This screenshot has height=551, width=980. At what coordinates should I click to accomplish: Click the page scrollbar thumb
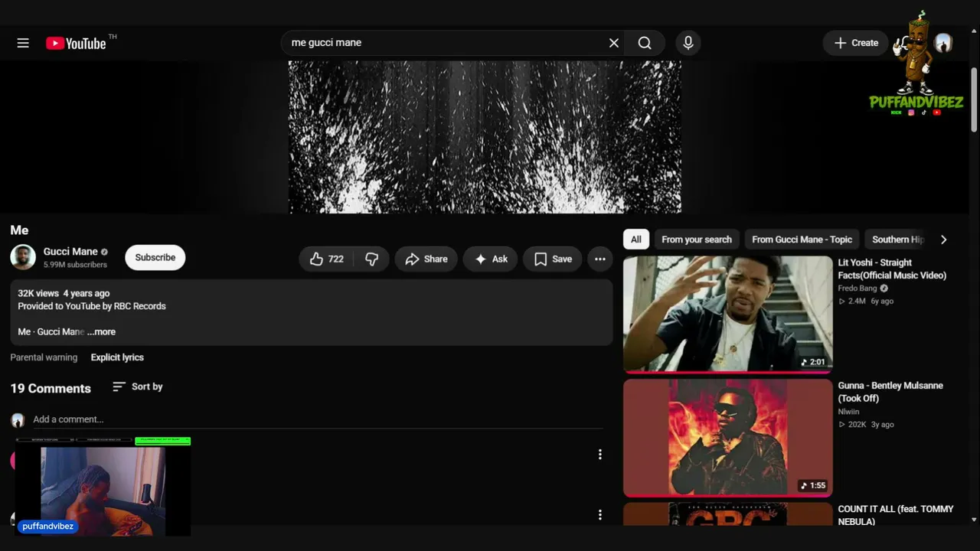coord(974,99)
